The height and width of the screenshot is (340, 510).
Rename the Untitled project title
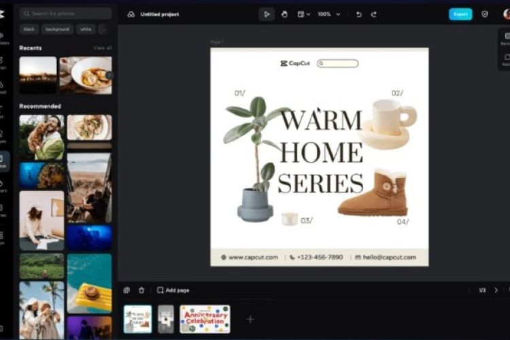coord(160,14)
